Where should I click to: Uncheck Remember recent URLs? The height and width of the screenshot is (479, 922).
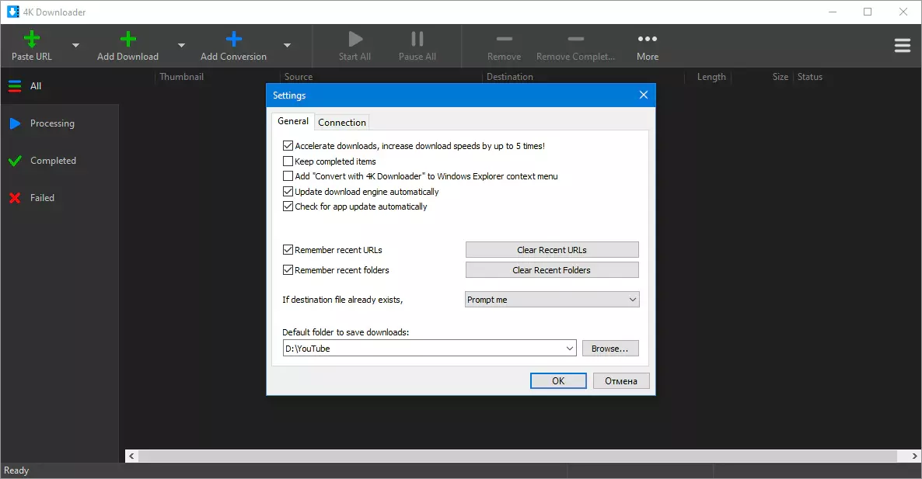click(x=288, y=250)
